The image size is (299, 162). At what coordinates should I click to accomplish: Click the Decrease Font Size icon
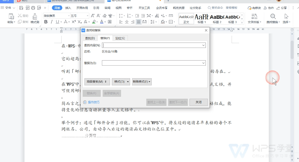(98, 15)
